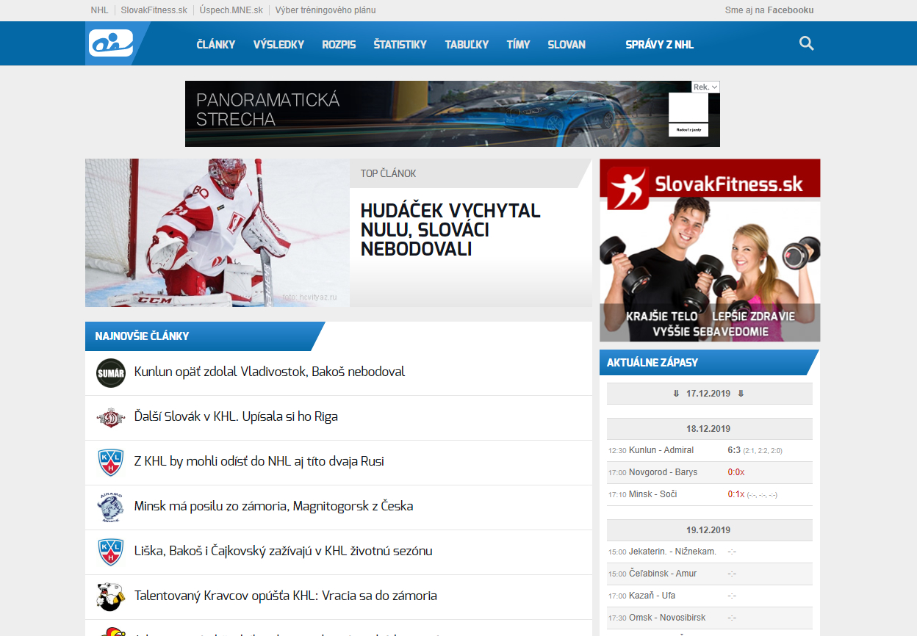Image resolution: width=917 pixels, height=636 pixels.
Task: Click the site logo in the header
Action: 111,43
